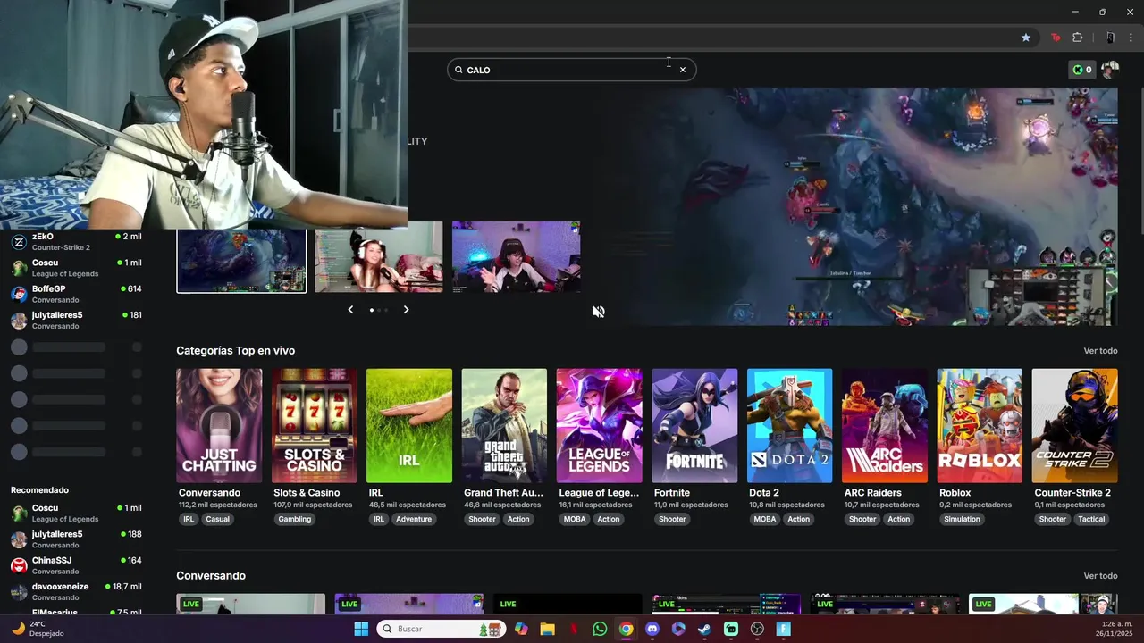This screenshot has width=1144, height=643.
Task: Open the weather widget showing 24°C Despejado
Action: [38, 629]
